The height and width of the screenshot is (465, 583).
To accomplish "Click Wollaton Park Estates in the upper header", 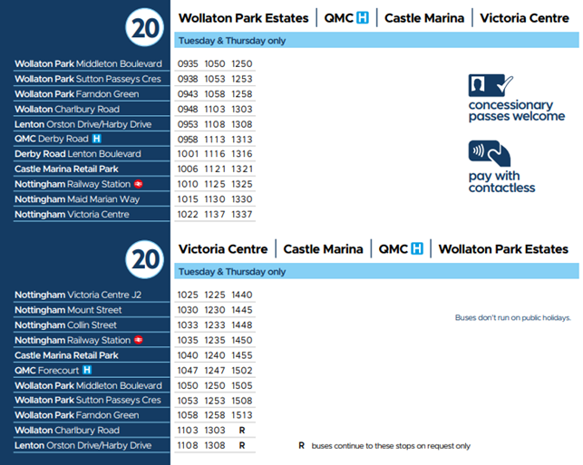I will 243,18.
